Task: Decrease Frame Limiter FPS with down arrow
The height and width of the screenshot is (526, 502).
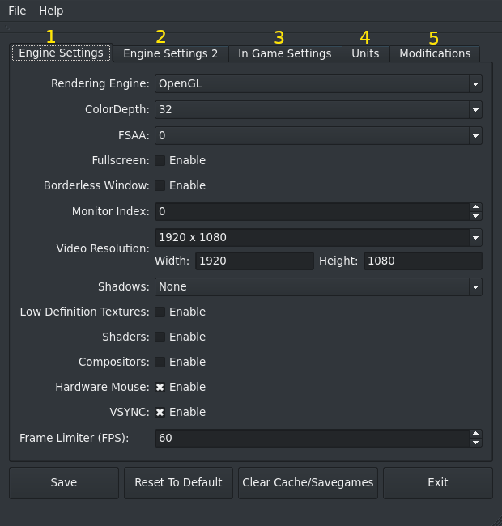Action: [x=475, y=443]
